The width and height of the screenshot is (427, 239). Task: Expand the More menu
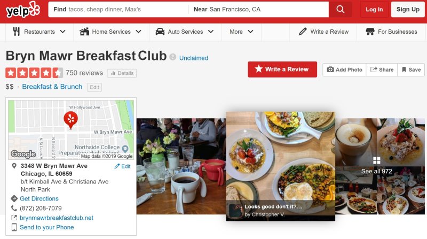click(x=241, y=32)
